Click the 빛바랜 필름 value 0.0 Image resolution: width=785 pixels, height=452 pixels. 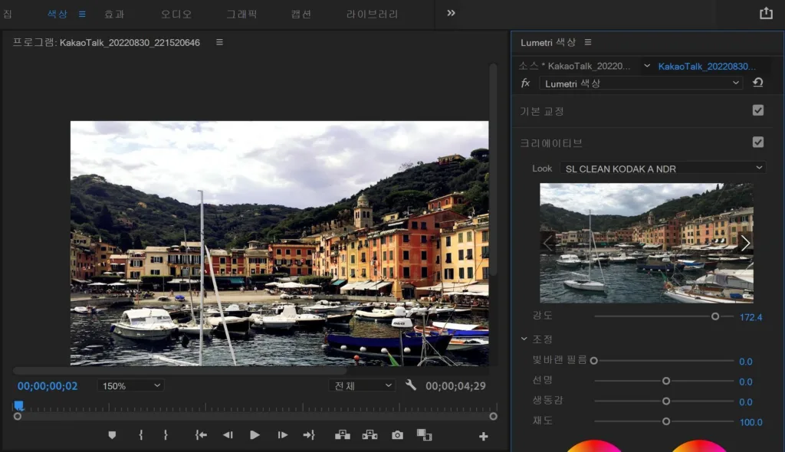tap(745, 362)
